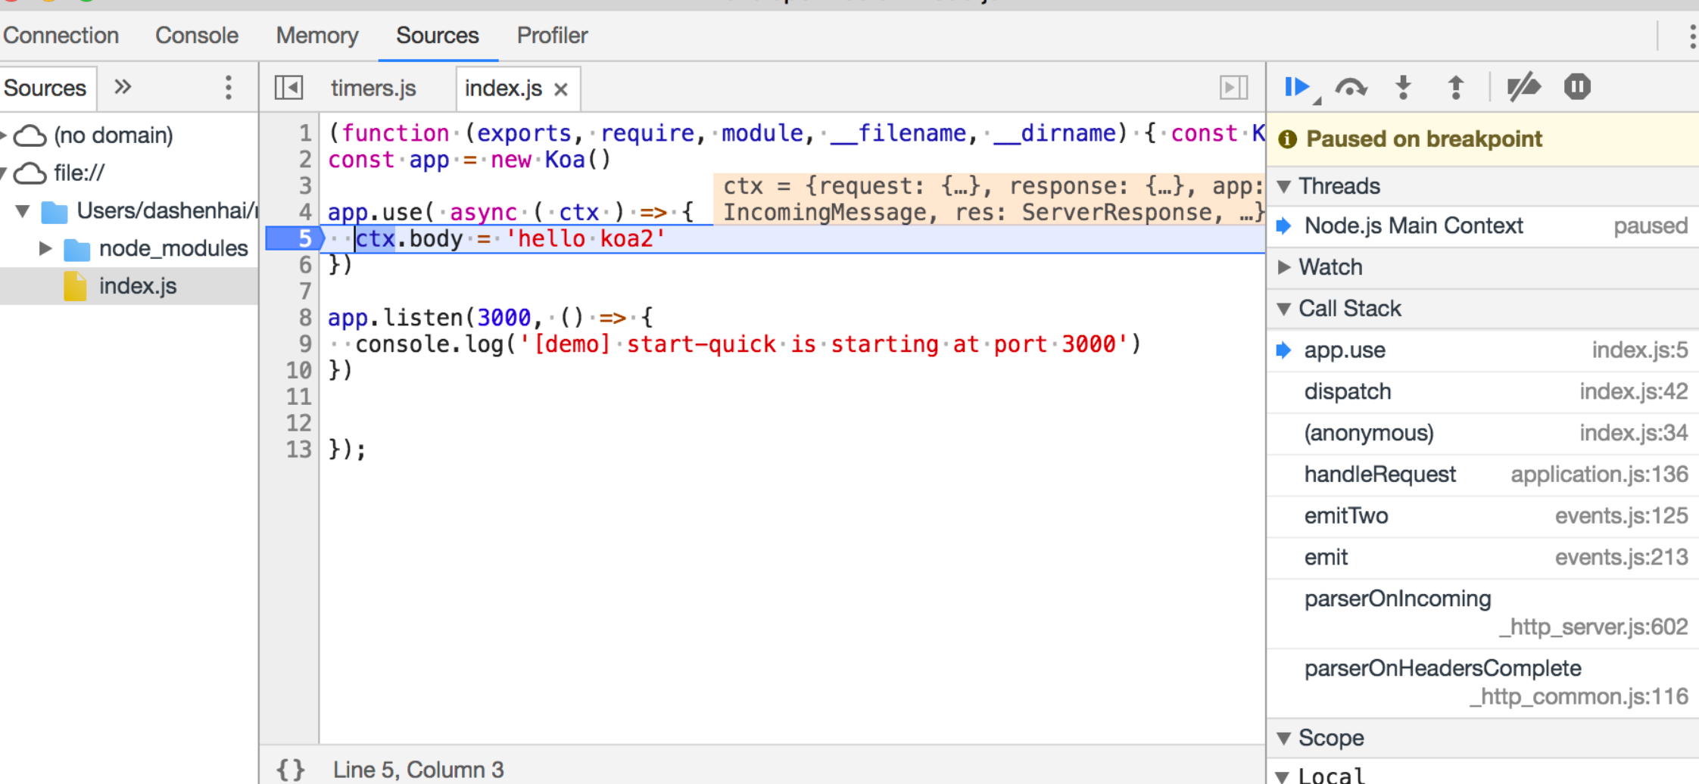Viewport: 1699px width, 784px height.
Task: Select the handleRequest stack frame
Action: pyautogui.click(x=1379, y=474)
